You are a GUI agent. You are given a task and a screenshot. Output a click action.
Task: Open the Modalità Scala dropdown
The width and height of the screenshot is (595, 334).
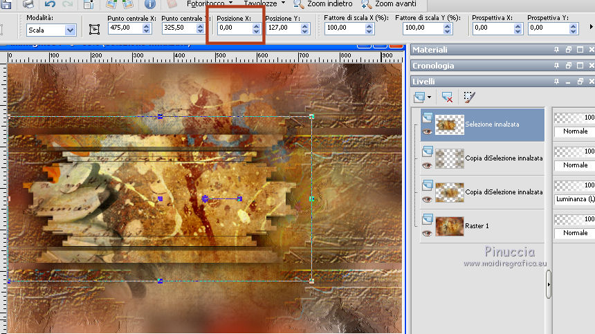click(x=70, y=30)
